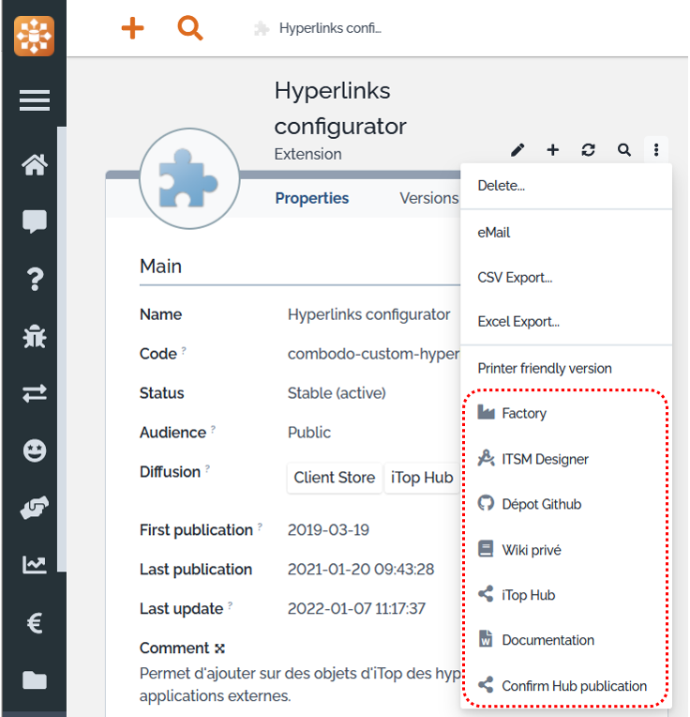
Task: Choose CSV Export... from the menu
Action: coord(566,278)
